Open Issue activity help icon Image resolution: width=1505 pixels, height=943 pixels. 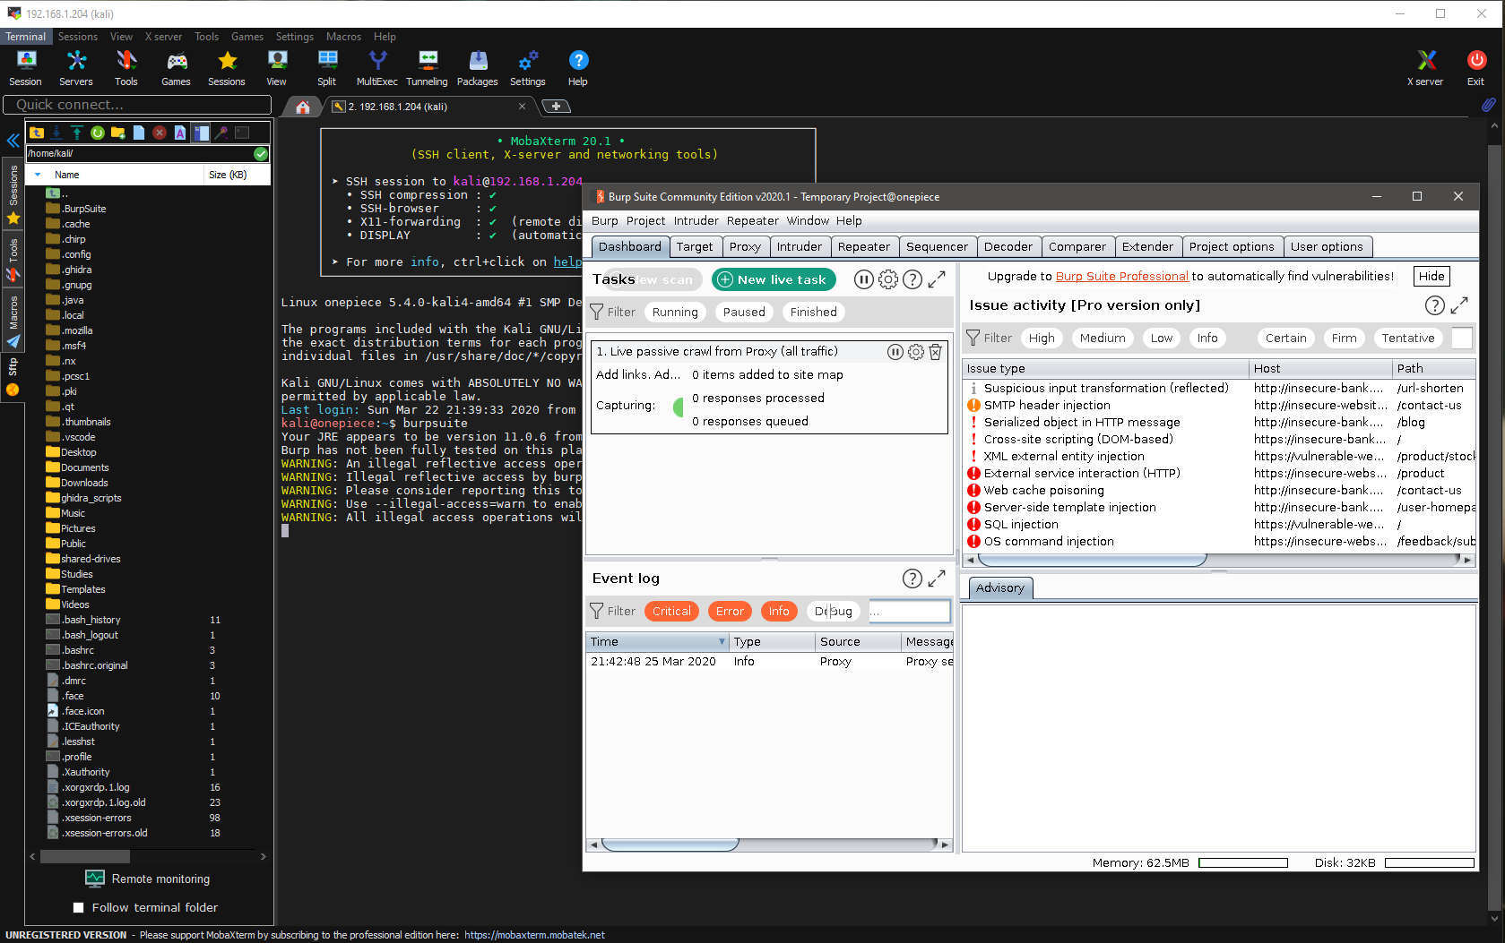[x=1435, y=305]
